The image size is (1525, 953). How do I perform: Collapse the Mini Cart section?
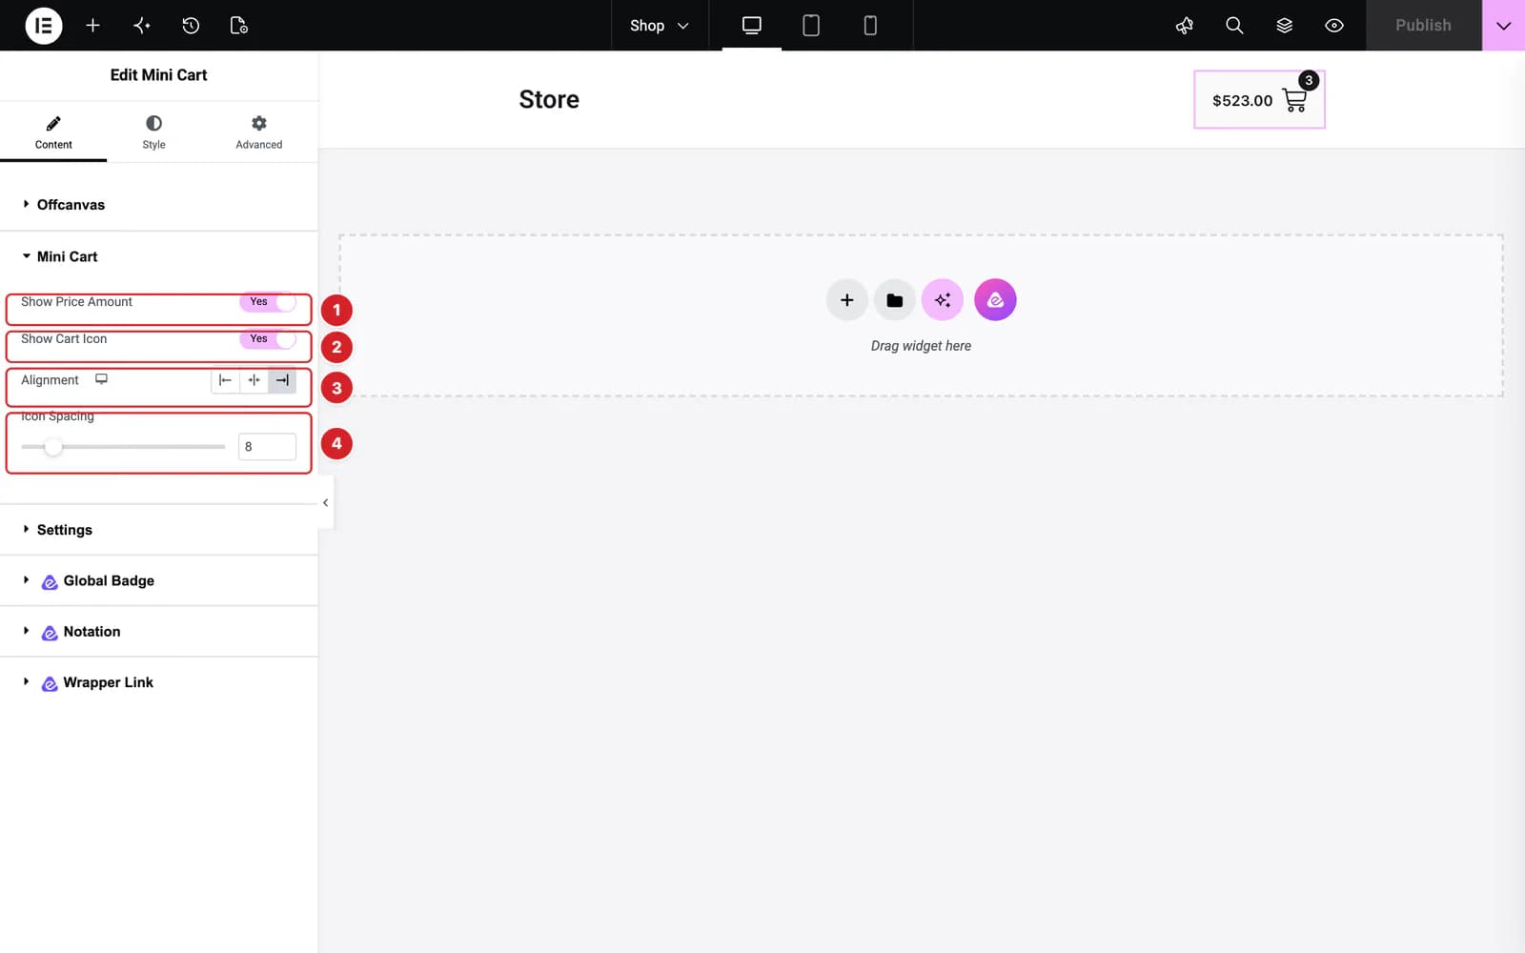pos(158,256)
